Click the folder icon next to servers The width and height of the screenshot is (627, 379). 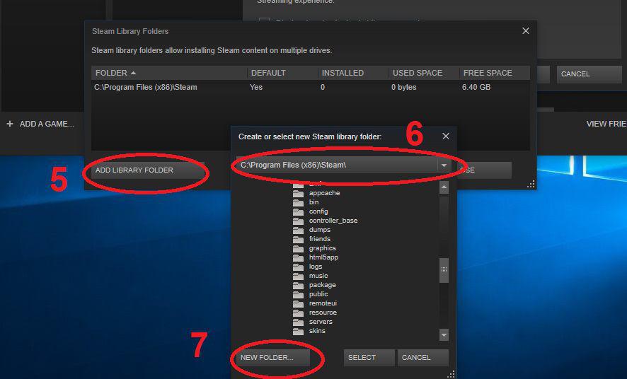tap(298, 322)
